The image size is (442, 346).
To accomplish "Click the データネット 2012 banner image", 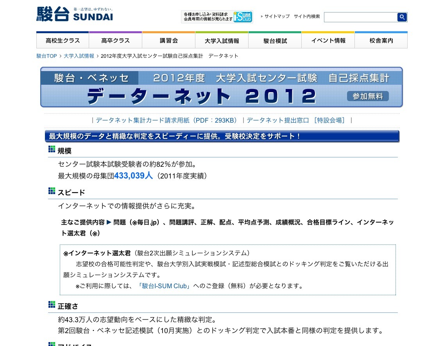I will (221, 87).
